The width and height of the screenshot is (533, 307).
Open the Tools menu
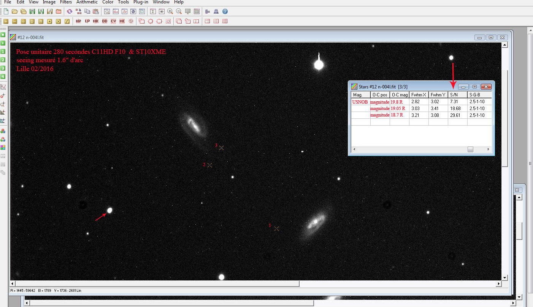(x=124, y=2)
